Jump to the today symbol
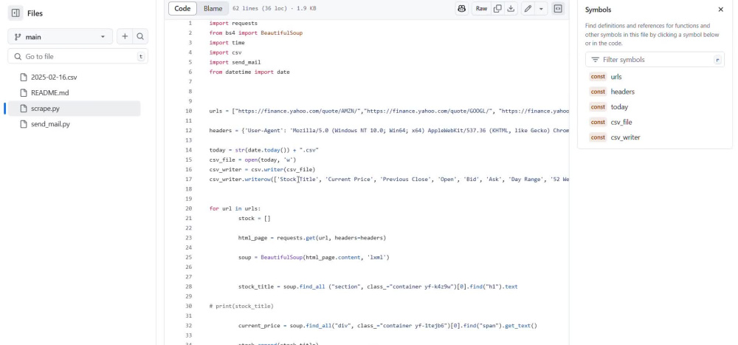This screenshot has height=345, width=738. 619,107
